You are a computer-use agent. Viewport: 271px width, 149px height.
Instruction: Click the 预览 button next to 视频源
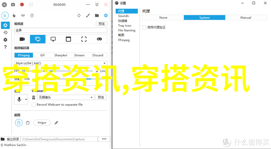pyautogui.click(x=102, y=24)
